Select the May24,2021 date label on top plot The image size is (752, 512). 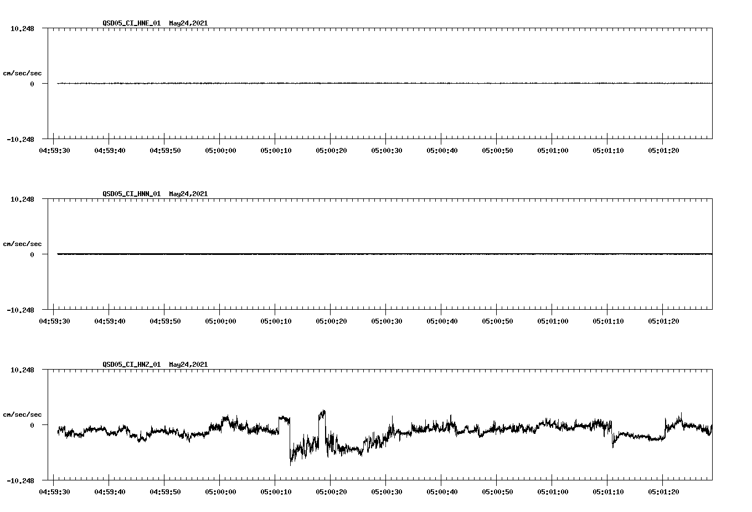(188, 24)
